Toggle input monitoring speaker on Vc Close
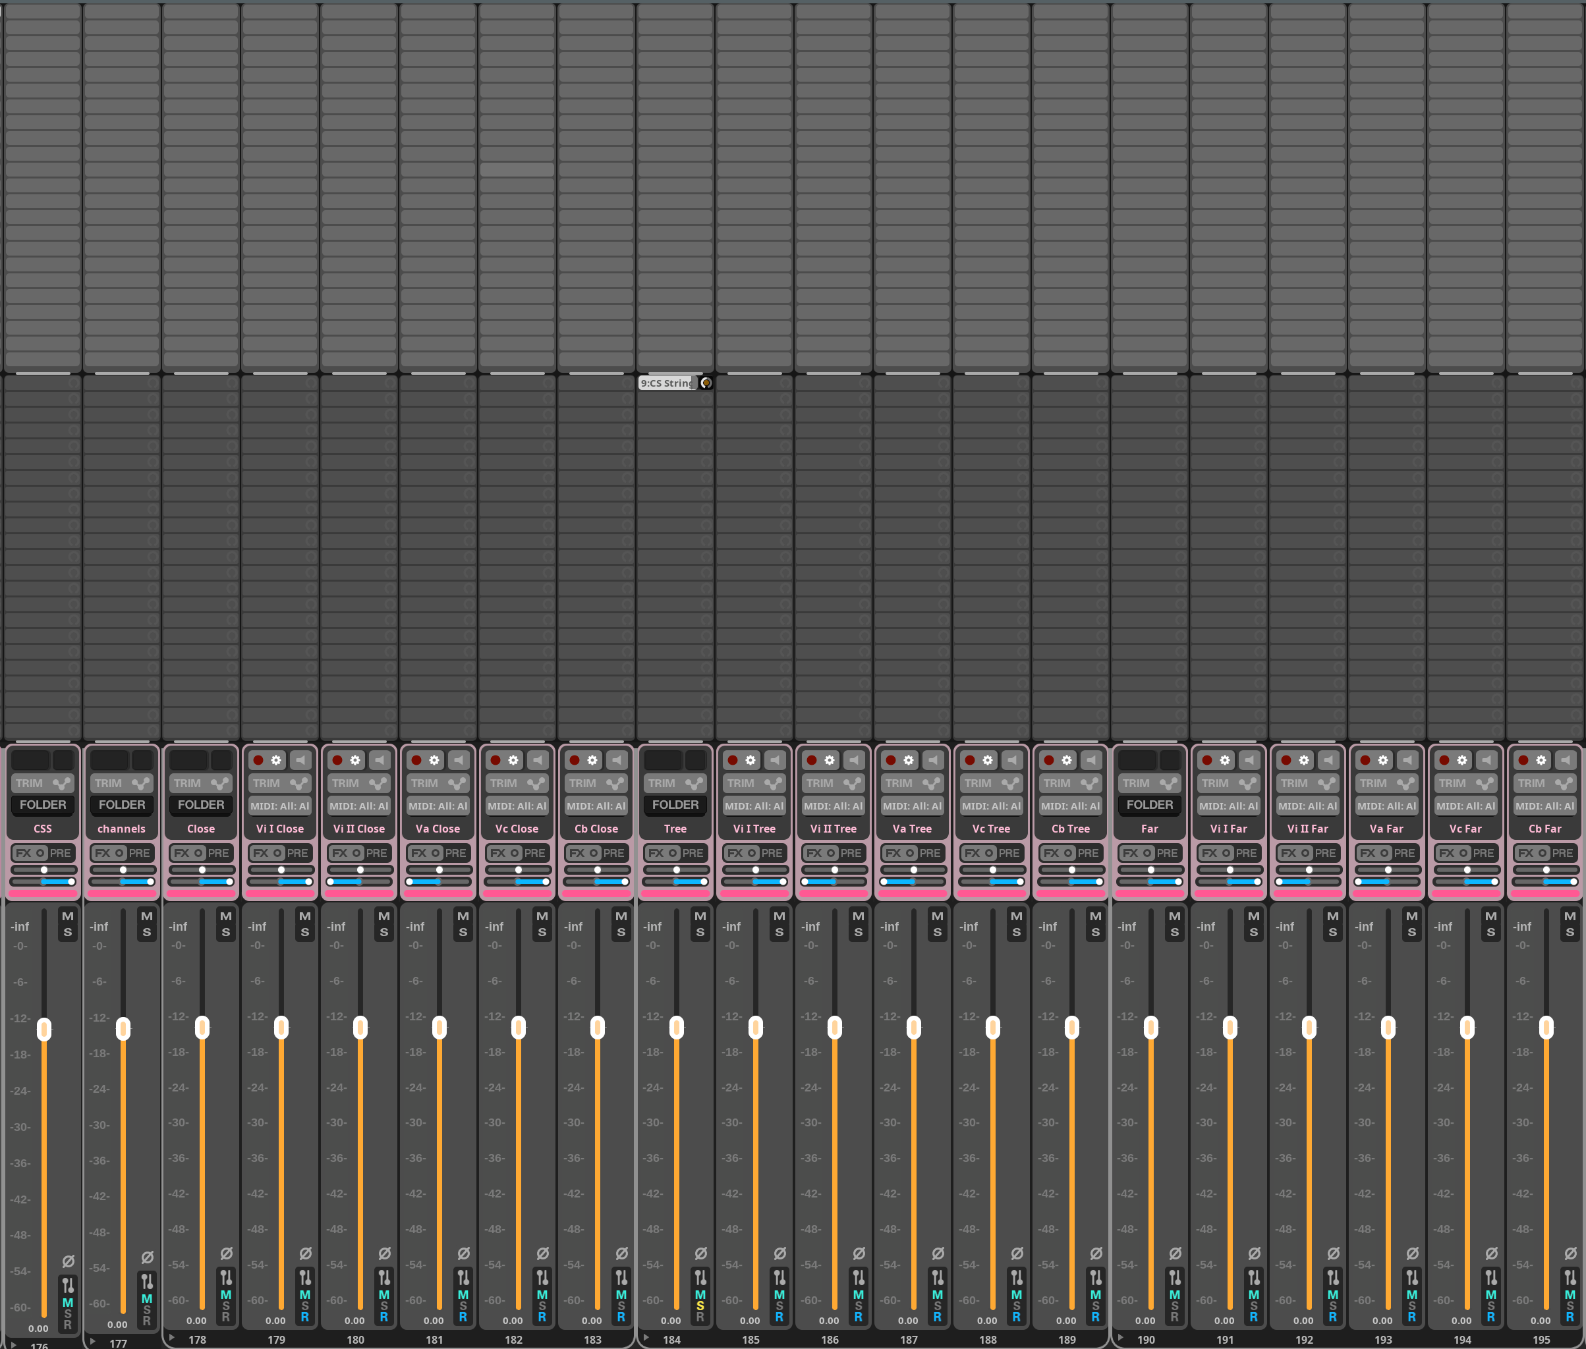This screenshot has height=1349, width=1586. click(538, 760)
